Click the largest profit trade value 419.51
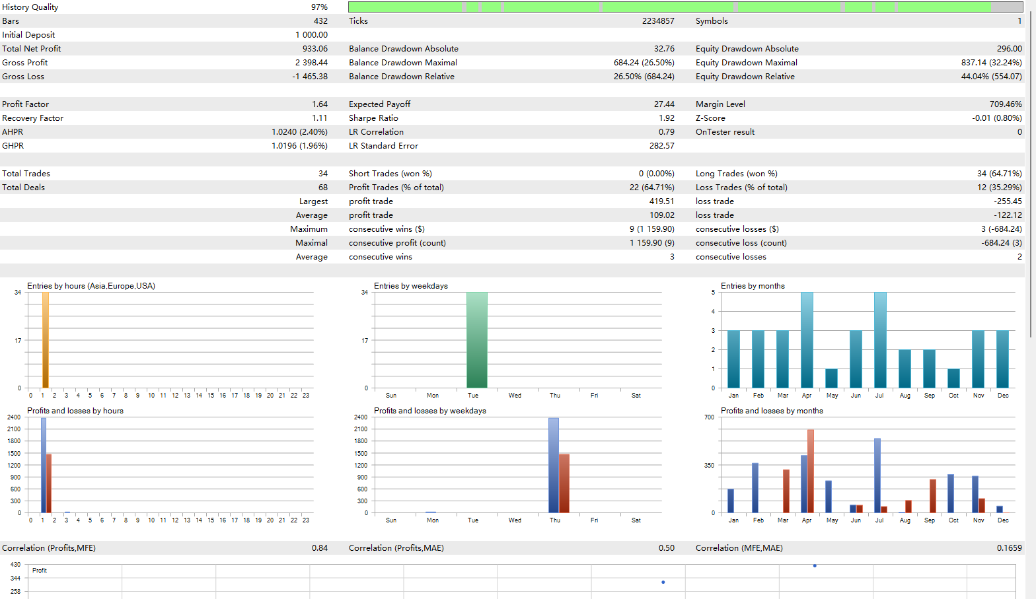Viewport: 1036px width, 599px height. click(x=662, y=201)
